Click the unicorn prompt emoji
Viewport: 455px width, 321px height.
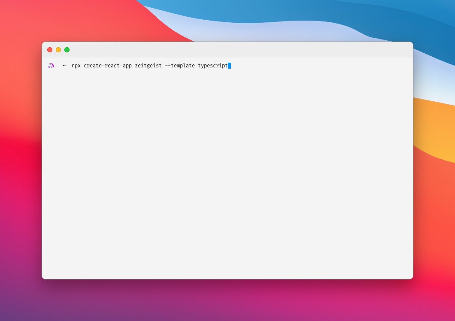click(51, 66)
